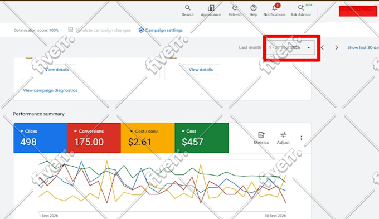The image size is (379, 219).
Task: Go to the previous date period arrow
Action: coord(322,47)
